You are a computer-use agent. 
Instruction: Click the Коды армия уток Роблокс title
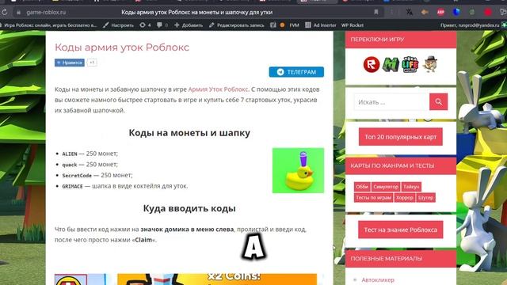point(122,47)
